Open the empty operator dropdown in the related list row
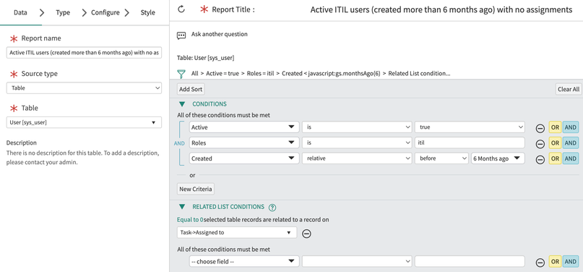583x272 pixels. click(x=357, y=262)
